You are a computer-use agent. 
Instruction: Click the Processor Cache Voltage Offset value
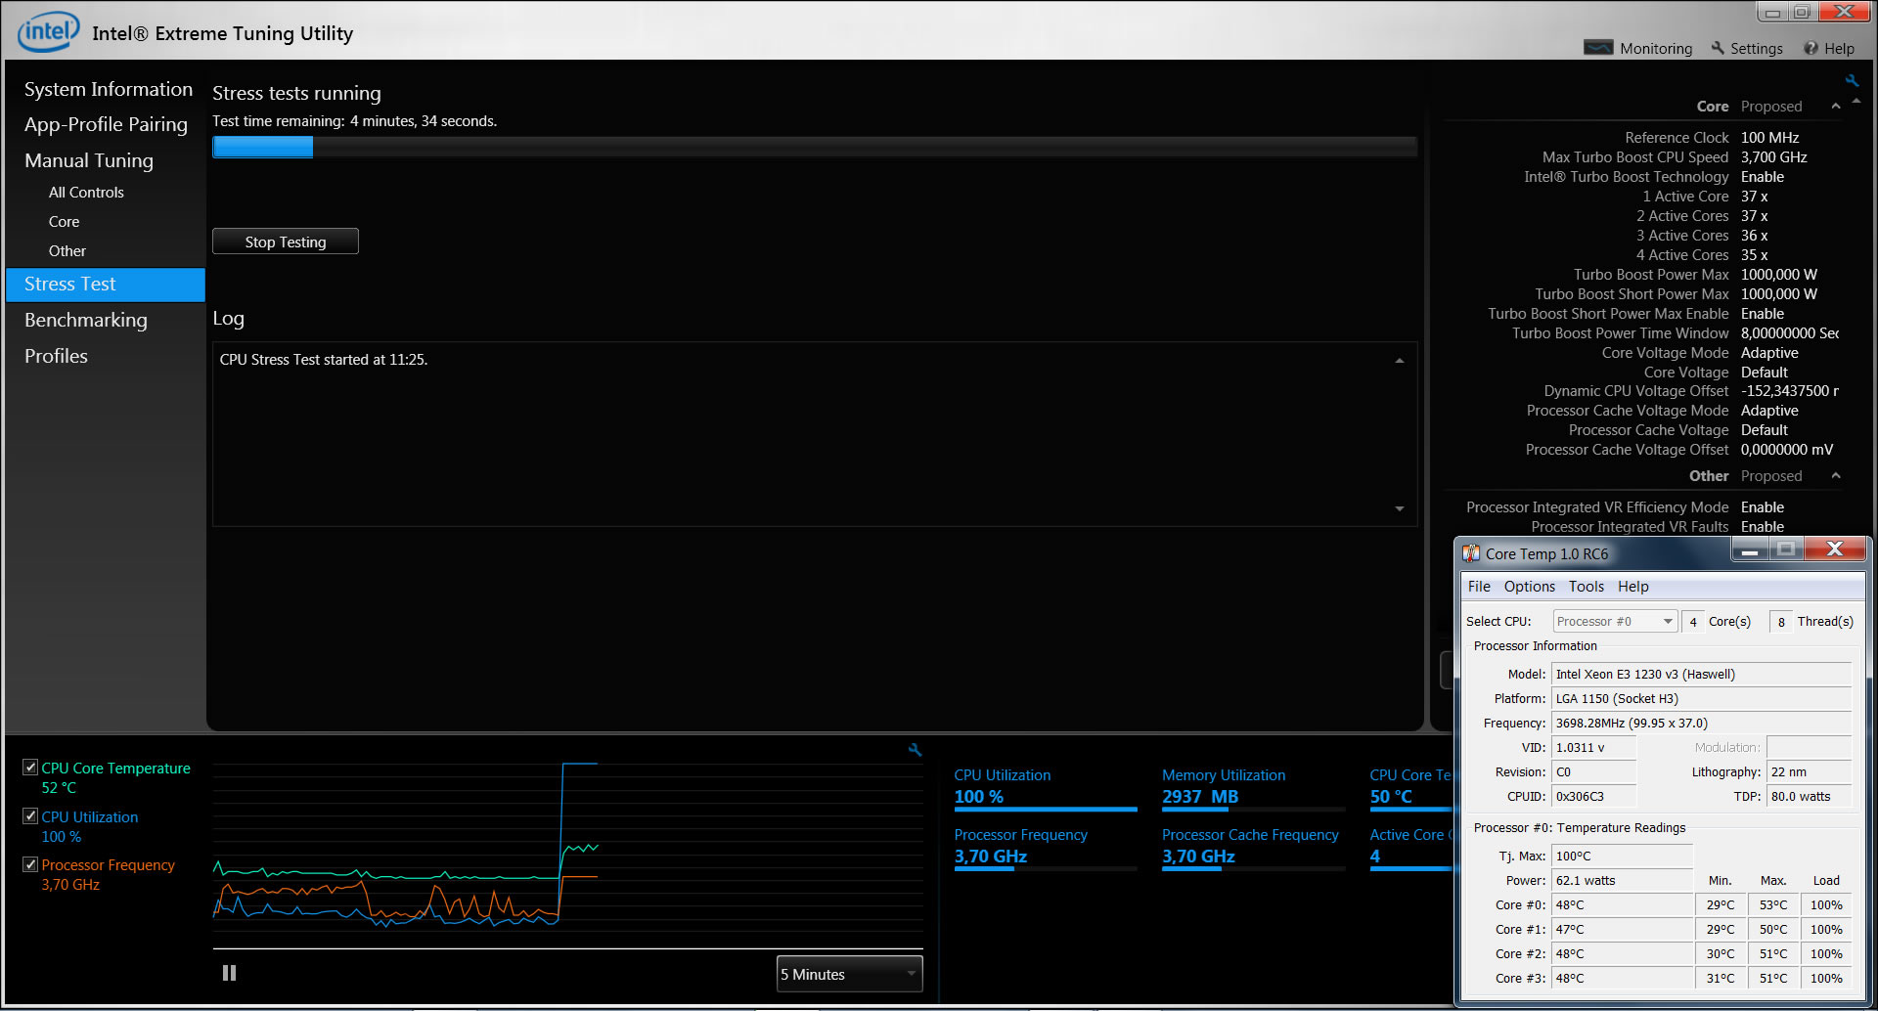pyautogui.click(x=1787, y=450)
